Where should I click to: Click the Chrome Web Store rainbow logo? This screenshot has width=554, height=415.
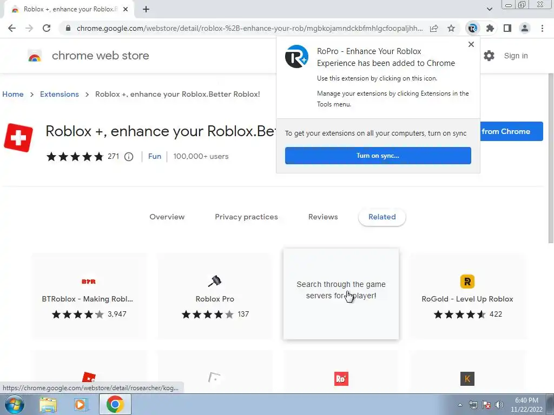(x=35, y=56)
